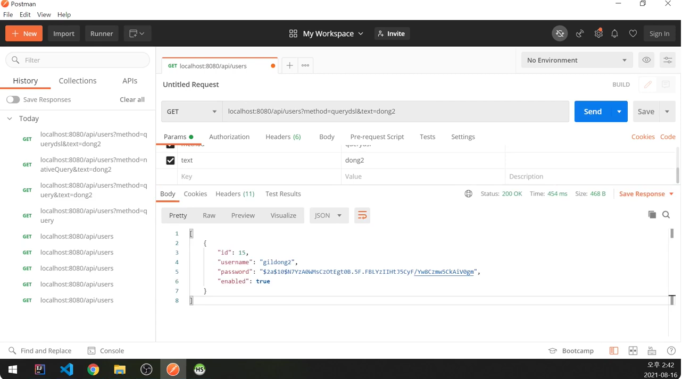Toggle the Save Responses switch
Screen dimensions: 682x379
13,100
